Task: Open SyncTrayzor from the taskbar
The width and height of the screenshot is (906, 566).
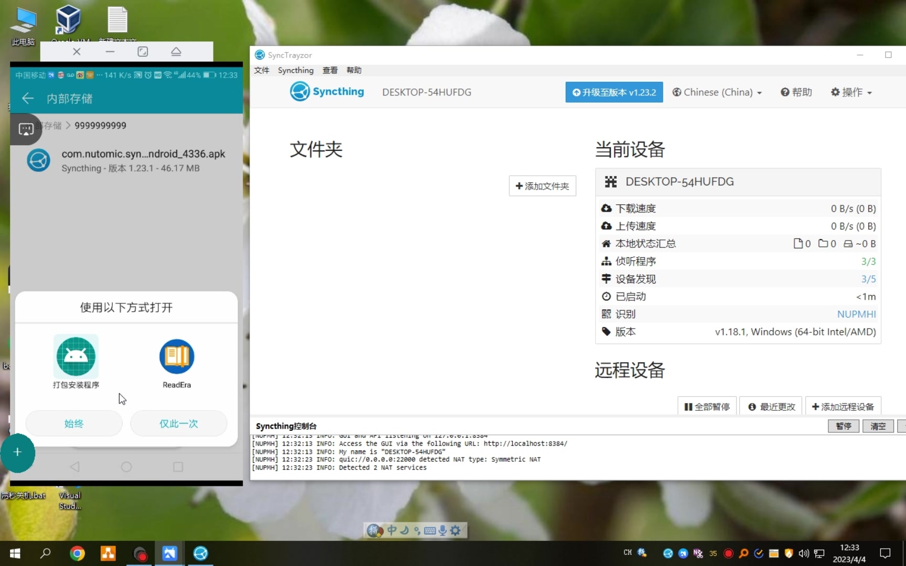Action: [x=200, y=553]
